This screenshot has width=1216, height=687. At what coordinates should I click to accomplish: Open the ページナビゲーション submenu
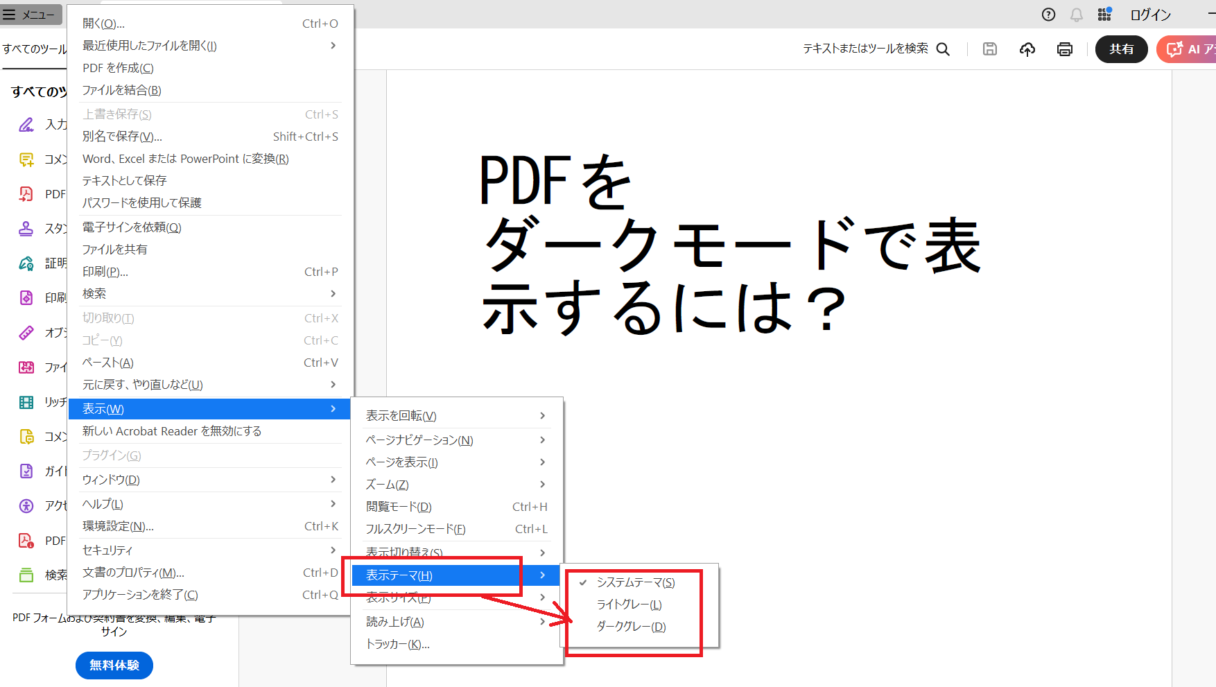tap(419, 440)
